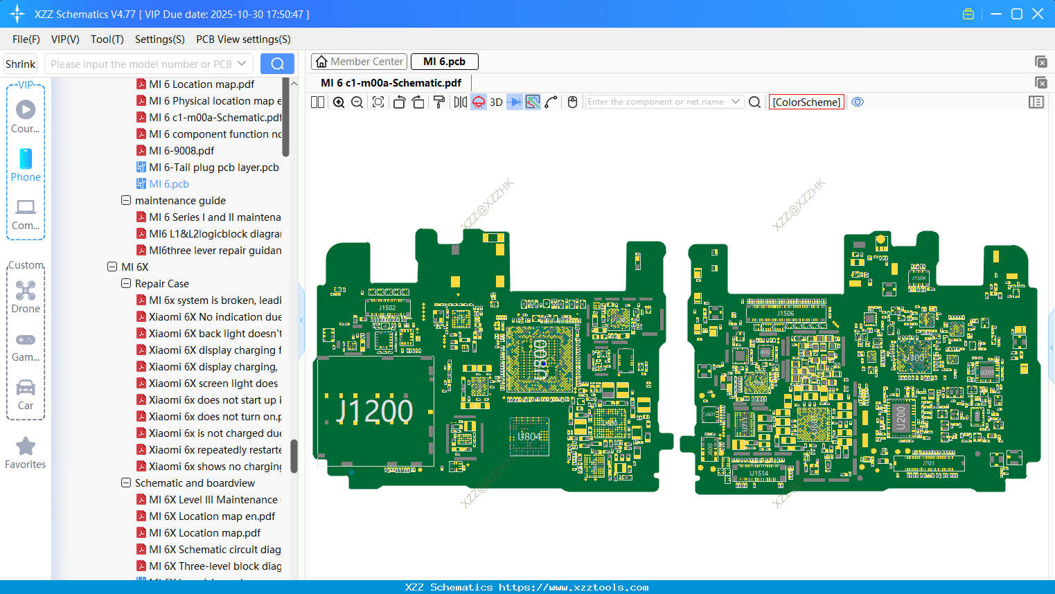Switch to 3D view
The image size is (1055, 594).
point(496,102)
